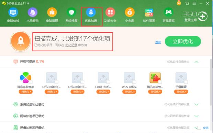This screenshot has height=133, width=213.
Task: Open the 系统修复 system repair module
Action: coord(71,15)
